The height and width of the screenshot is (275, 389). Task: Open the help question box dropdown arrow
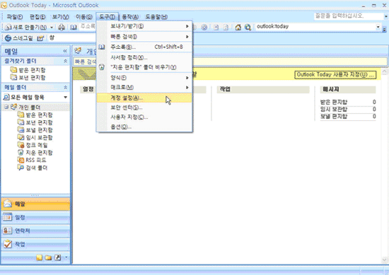pyautogui.click(x=386, y=16)
